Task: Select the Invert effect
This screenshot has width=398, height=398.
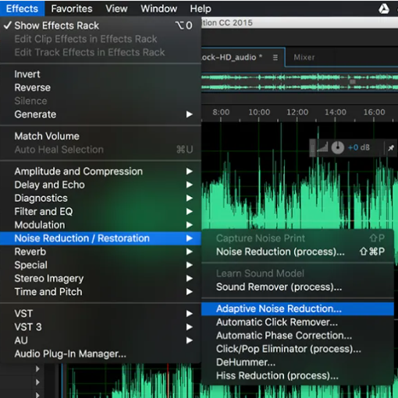Action: pos(101,74)
